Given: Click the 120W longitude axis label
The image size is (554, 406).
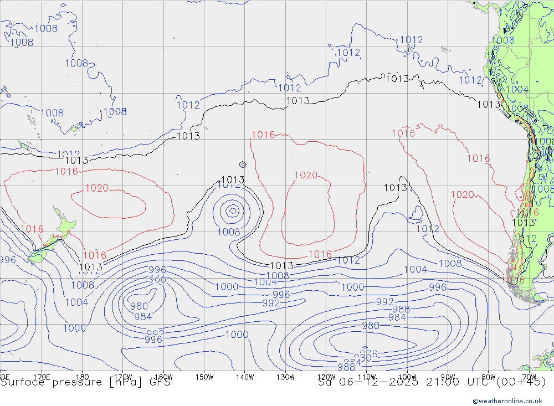Looking at the screenshot, I should click(326, 377).
